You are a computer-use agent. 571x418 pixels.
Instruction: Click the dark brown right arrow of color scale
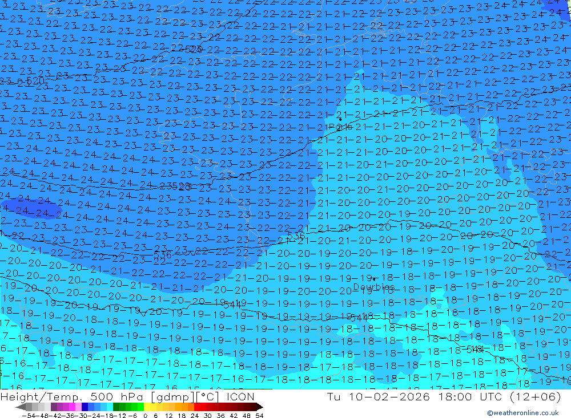(x=260, y=407)
